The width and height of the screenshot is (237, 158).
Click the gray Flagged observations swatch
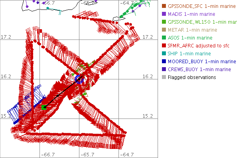tap(164, 77)
